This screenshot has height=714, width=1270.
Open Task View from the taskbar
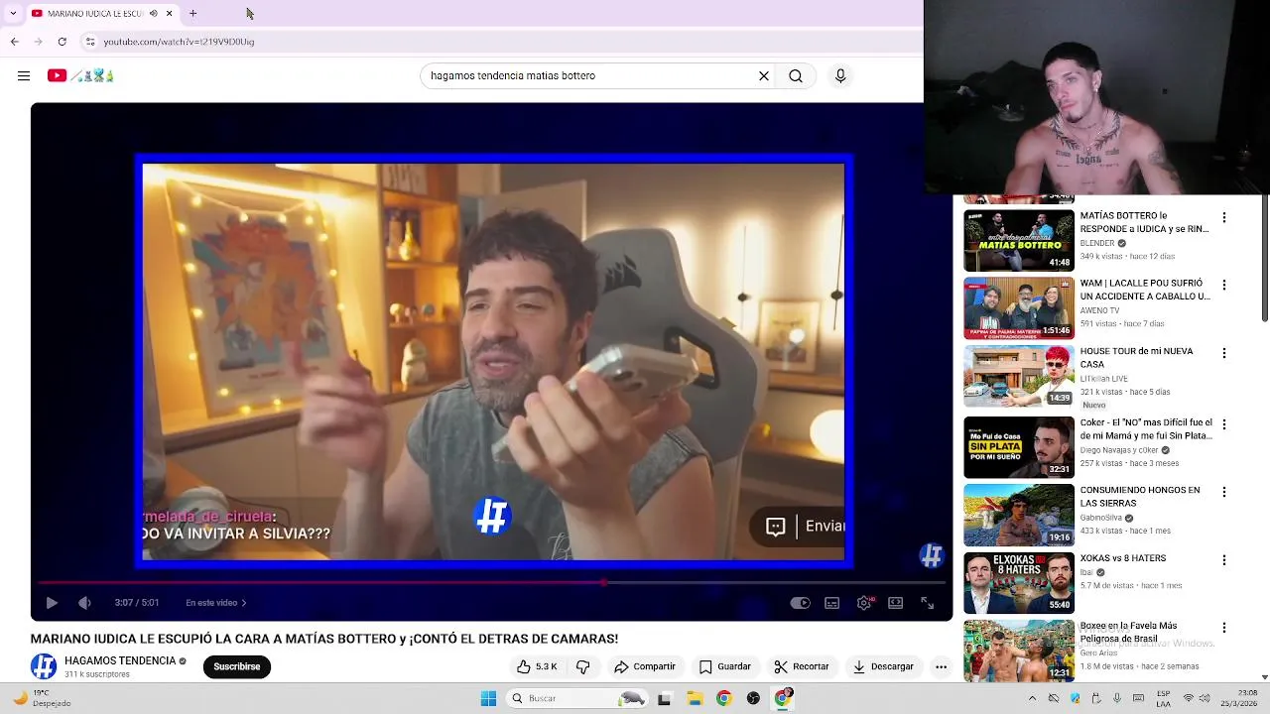[664, 698]
